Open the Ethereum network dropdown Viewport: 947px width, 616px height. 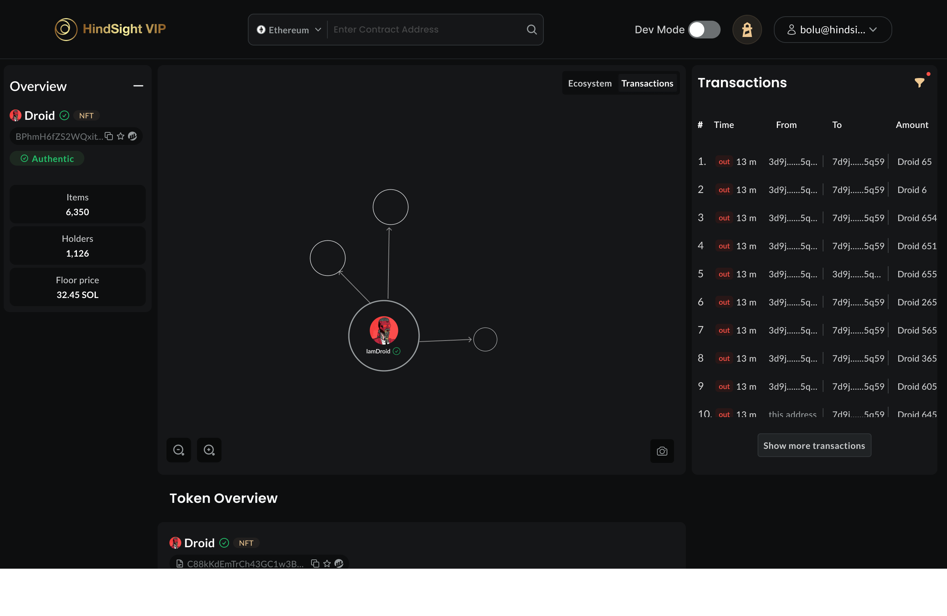(289, 30)
